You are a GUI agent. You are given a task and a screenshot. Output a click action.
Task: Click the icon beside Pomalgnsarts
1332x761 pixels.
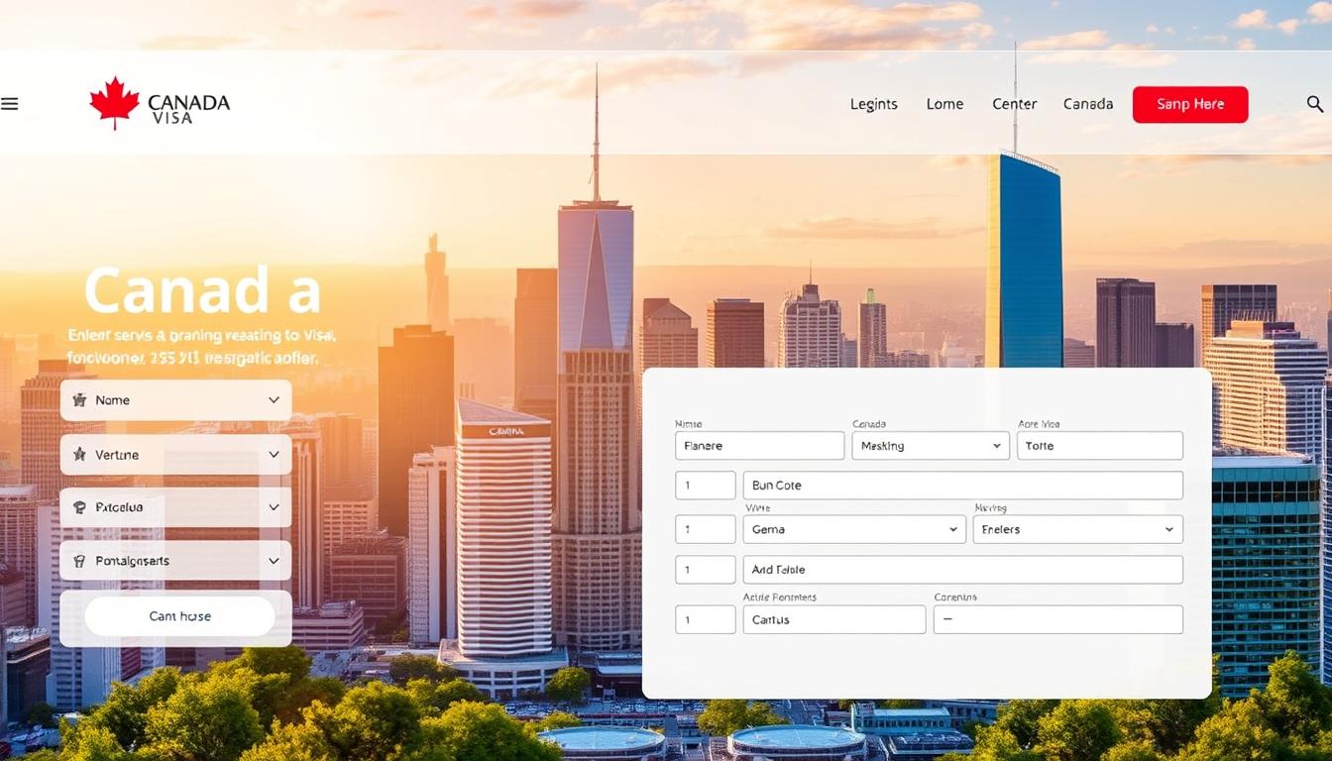pyautogui.click(x=80, y=561)
